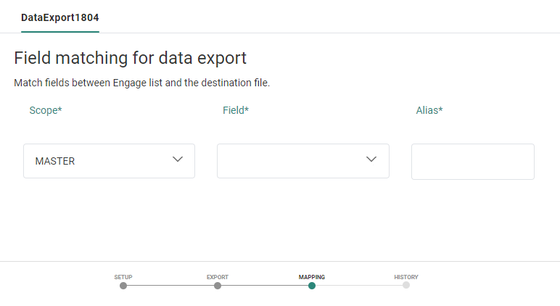Click the chevron arrow in Scope dropdown
This screenshot has width=560, height=306.
178,160
